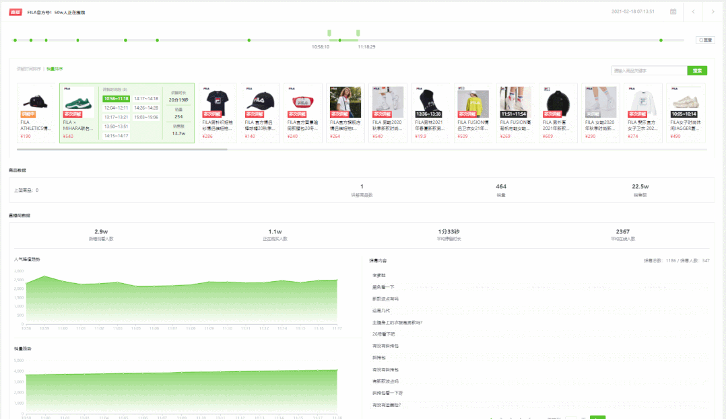
Task: Click the 1.1w buying users value
Action: [x=275, y=231]
